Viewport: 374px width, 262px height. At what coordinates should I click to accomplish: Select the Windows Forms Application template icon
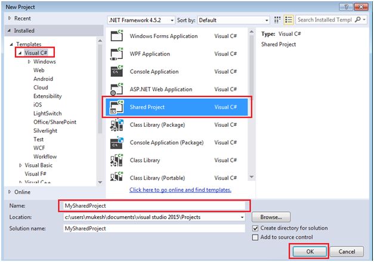tap(117, 36)
